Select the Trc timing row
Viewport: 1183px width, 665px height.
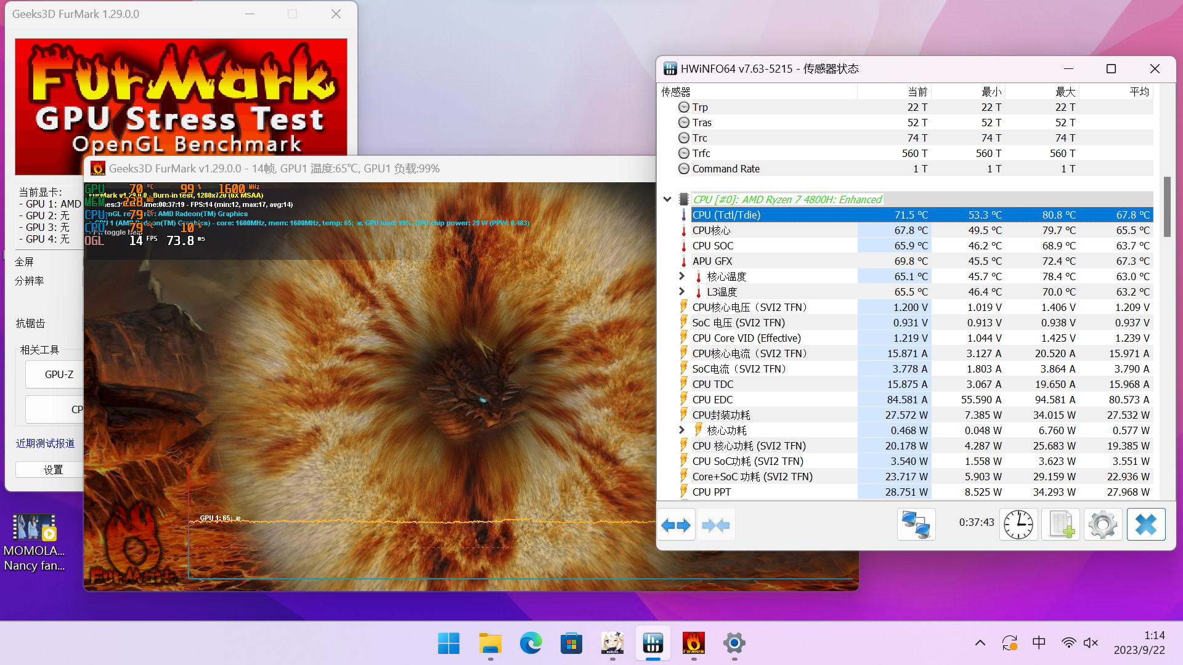(x=916, y=138)
